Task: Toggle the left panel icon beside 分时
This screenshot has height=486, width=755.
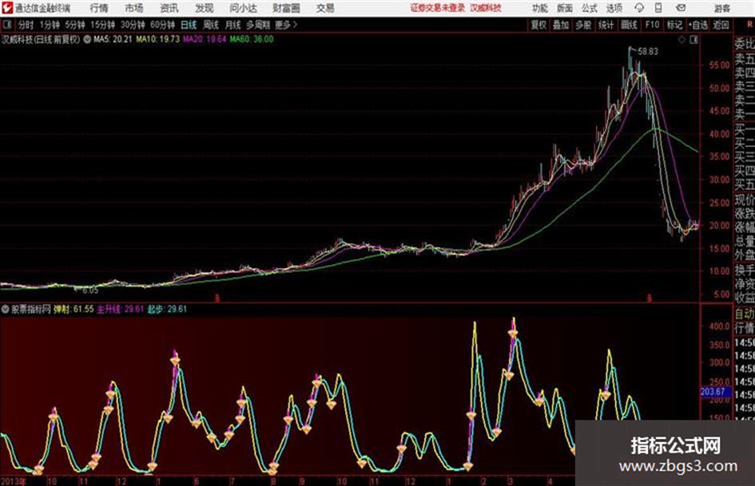Action: pos(6,25)
